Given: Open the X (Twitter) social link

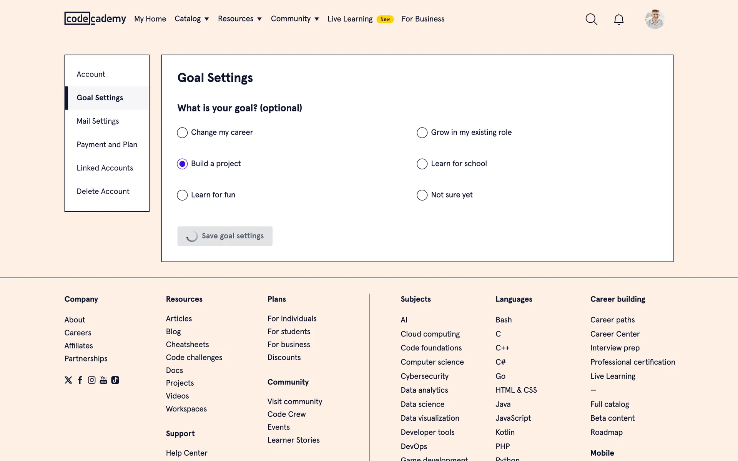Looking at the screenshot, I should pos(68,380).
